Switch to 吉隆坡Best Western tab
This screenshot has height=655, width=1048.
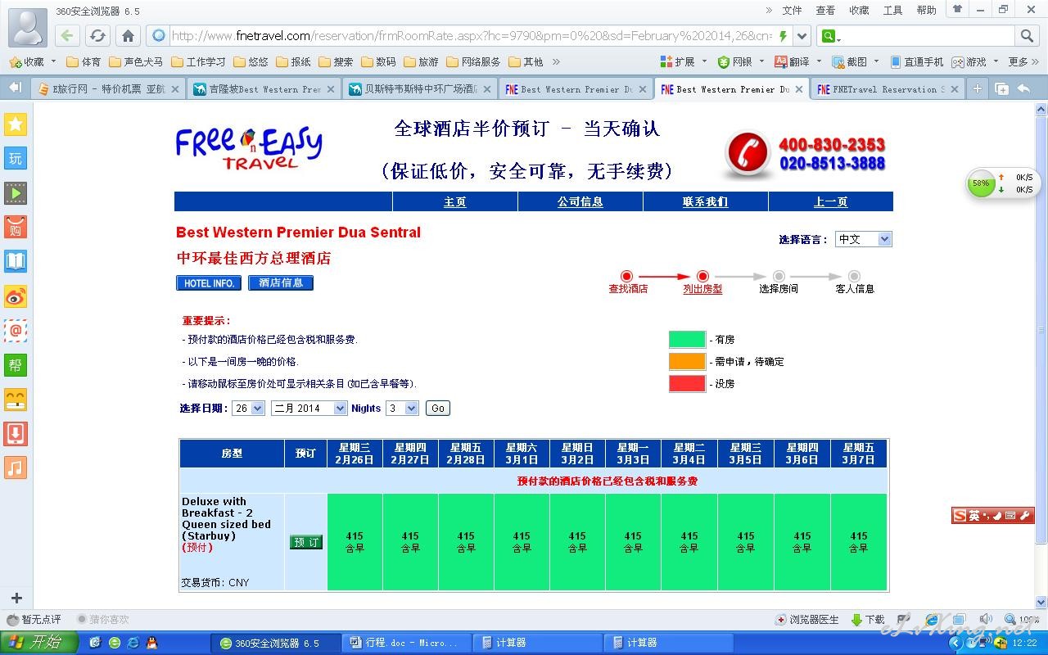[264, 89]
